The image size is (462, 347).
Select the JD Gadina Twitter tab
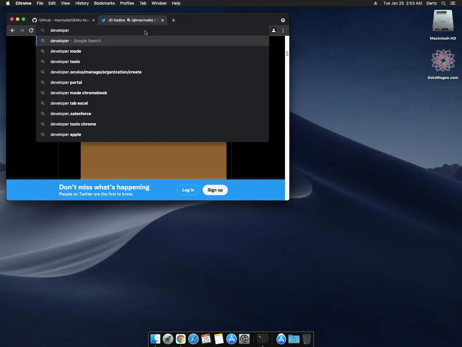pyautogui.click(x=133, y=20)
